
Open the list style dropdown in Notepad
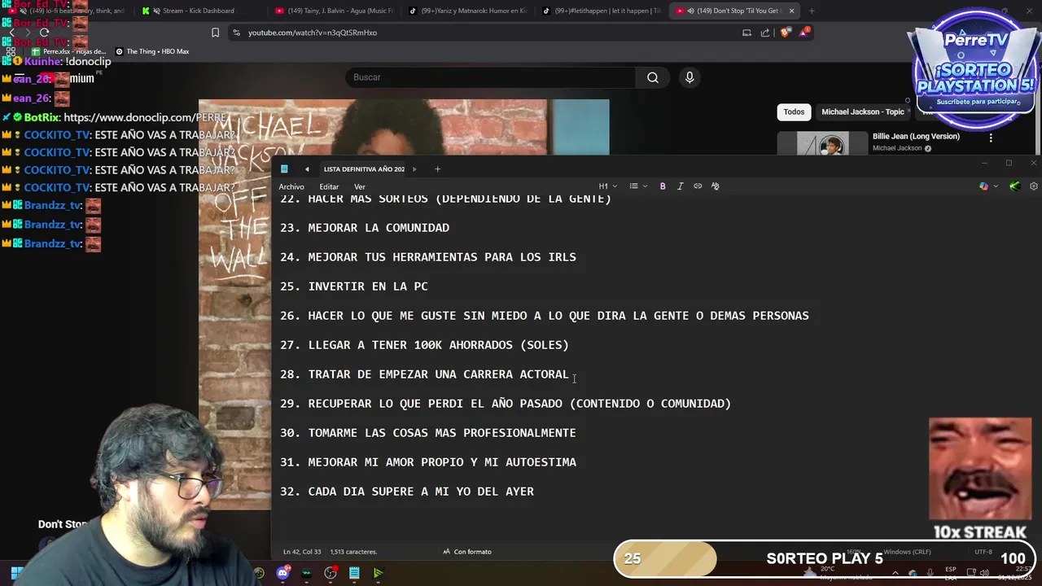(638, 186)
